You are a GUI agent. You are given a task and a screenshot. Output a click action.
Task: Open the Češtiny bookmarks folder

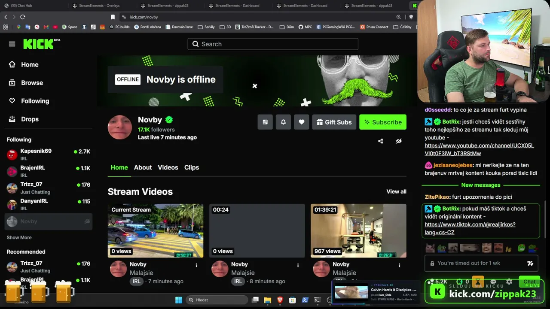click(x=403, y=27)
